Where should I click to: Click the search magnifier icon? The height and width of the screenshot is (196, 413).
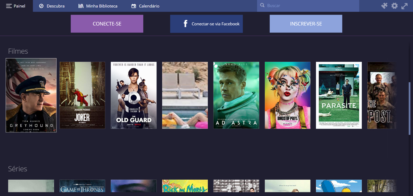(262, 5)
